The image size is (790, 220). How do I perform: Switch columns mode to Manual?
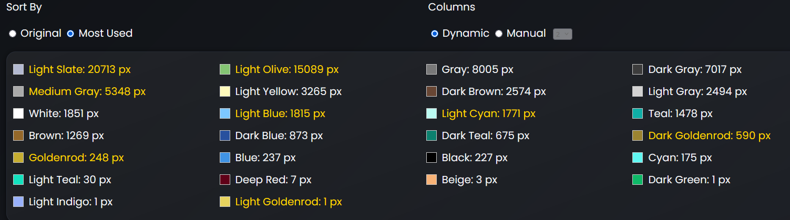click(x=499, y=34)
